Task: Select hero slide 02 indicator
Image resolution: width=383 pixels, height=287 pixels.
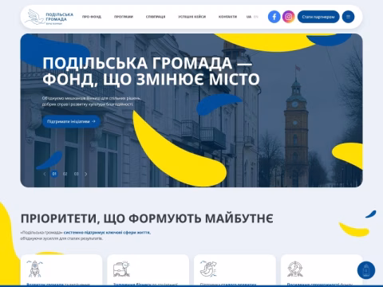Action: point(65,174)
